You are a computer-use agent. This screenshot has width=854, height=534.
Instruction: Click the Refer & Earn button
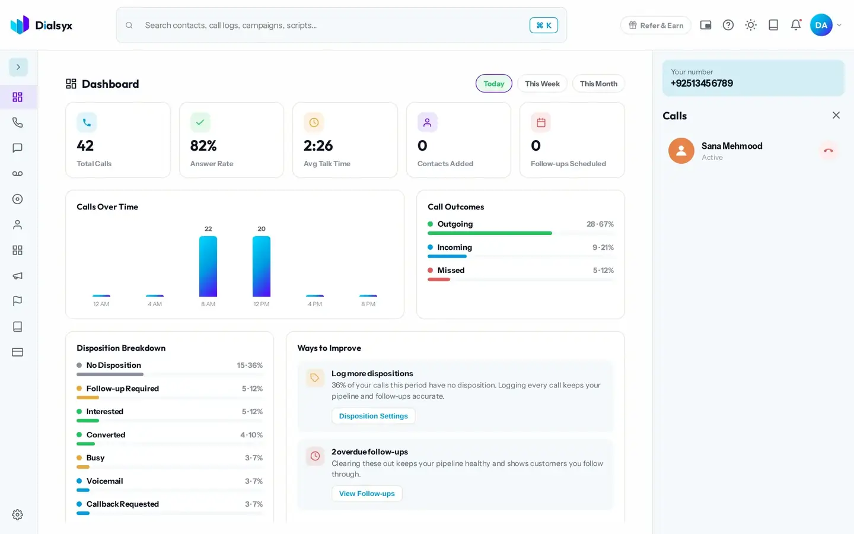[656, 25]
